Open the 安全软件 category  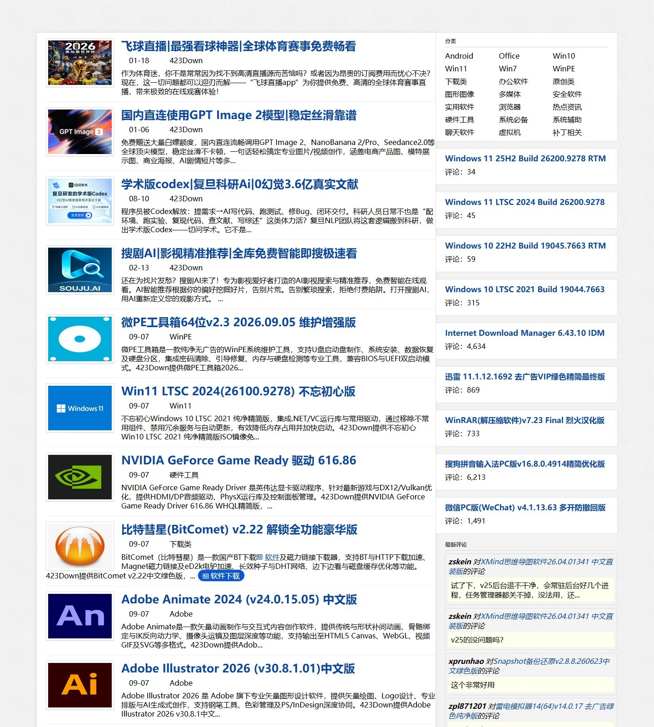[567, 94]
